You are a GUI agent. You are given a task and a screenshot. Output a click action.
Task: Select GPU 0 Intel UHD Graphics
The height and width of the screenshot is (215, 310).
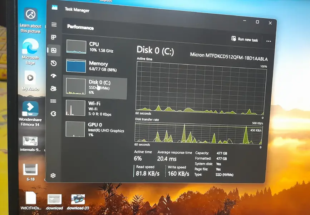95,128
